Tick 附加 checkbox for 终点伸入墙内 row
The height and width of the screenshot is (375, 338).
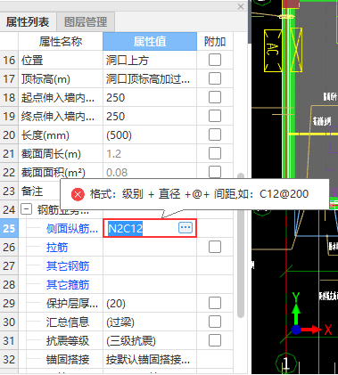215,116
